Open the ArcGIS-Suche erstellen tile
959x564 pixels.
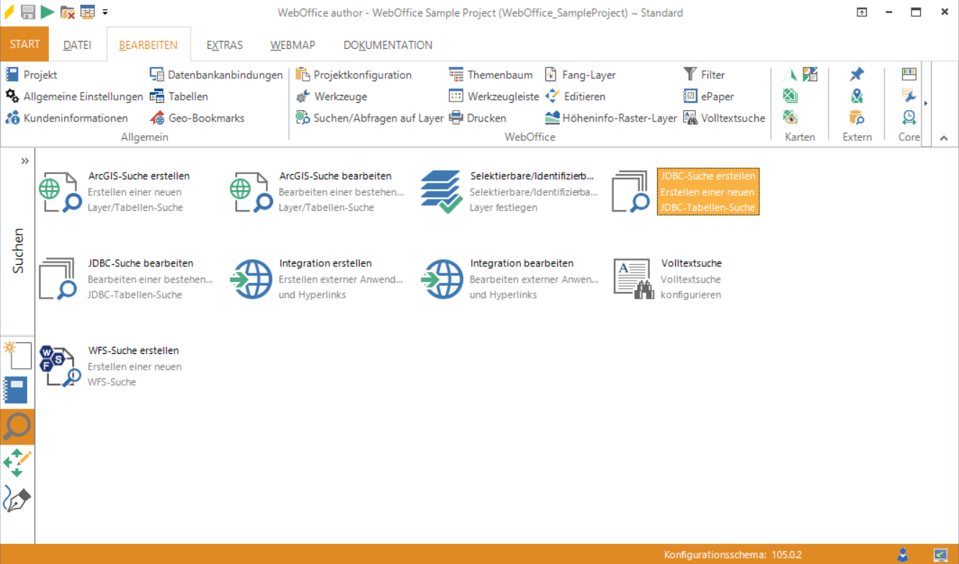tap(115, 191)
